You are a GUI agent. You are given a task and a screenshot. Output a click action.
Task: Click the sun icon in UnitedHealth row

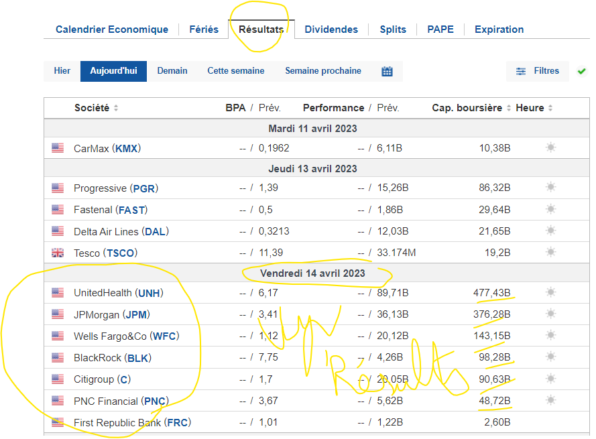550,292
